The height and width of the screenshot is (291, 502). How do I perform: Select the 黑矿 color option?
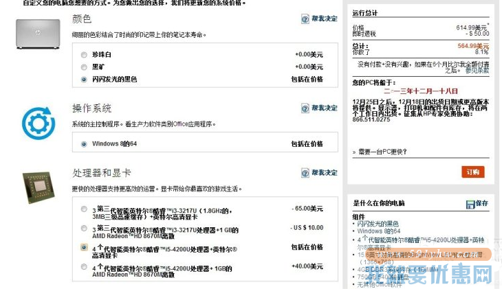[x=84, y=67]
